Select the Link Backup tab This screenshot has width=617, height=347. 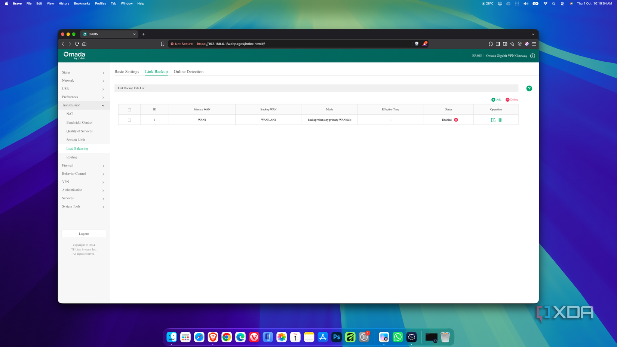coord(156,72)
